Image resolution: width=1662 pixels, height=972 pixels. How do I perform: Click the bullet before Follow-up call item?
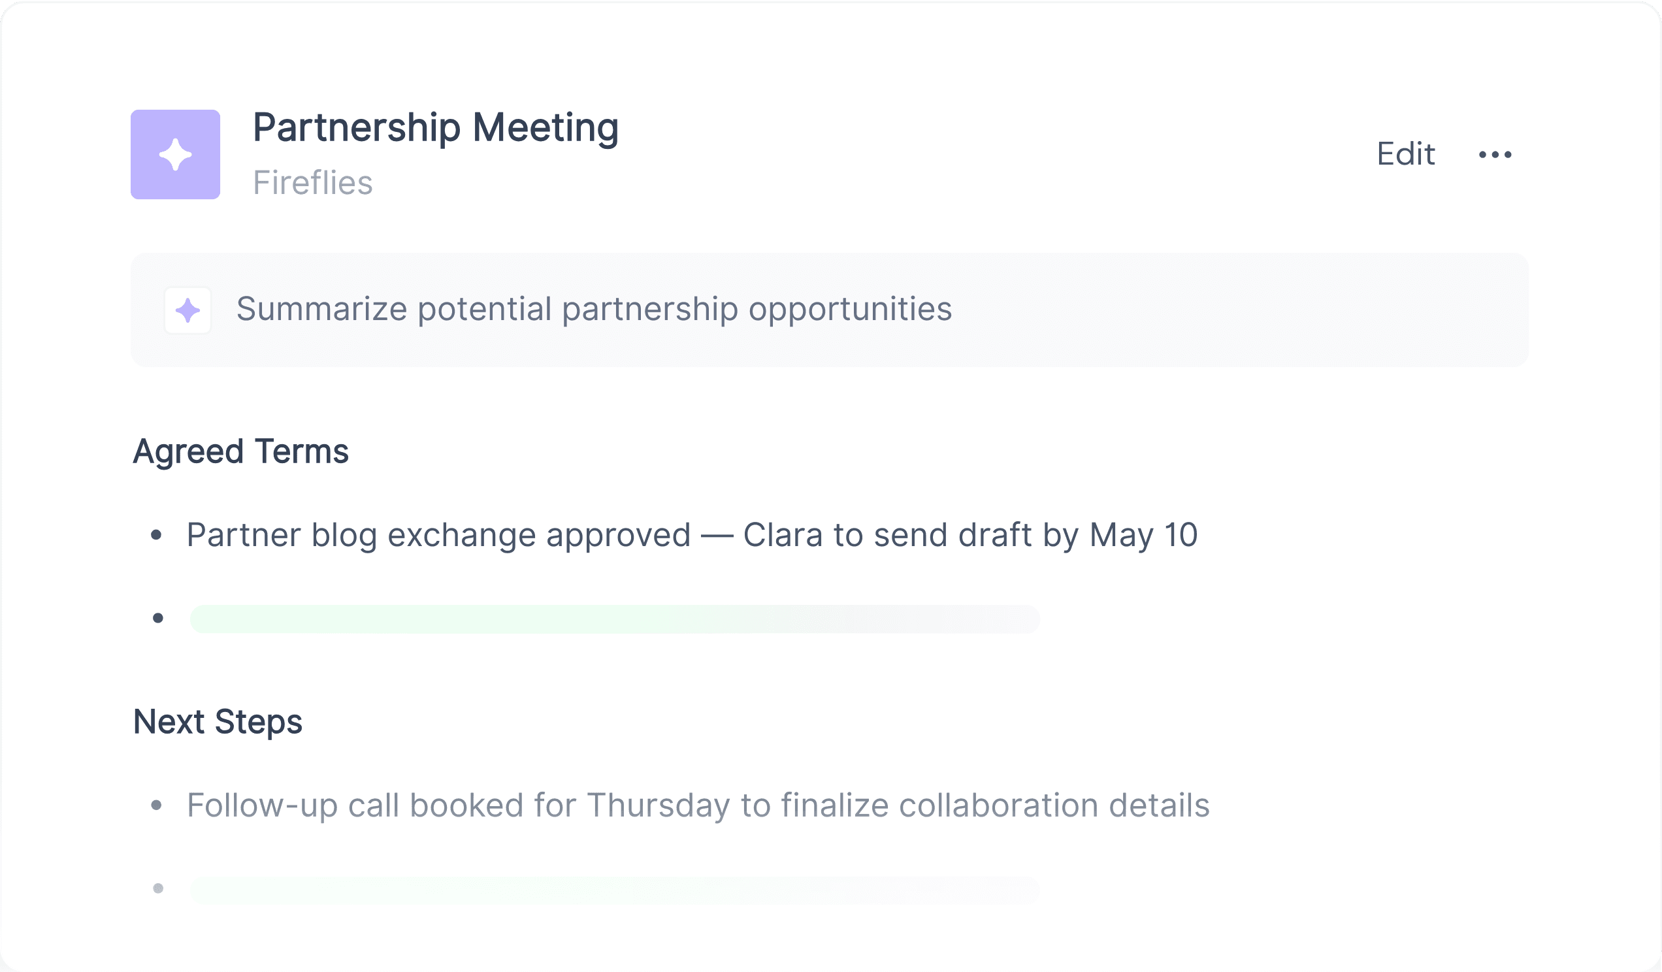point(156,805)
